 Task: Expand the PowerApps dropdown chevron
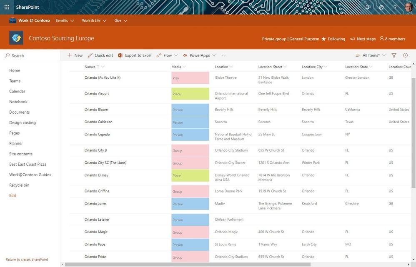214,55
